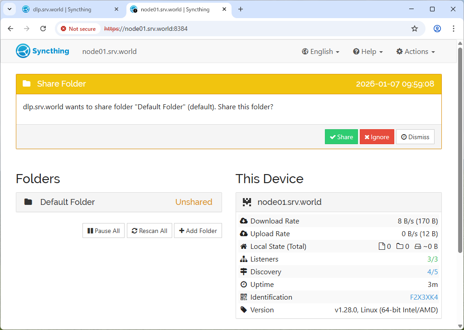Open the browser profile icon
The width and height of the screenshot is (464, 330).
click(x=437, y=29)
